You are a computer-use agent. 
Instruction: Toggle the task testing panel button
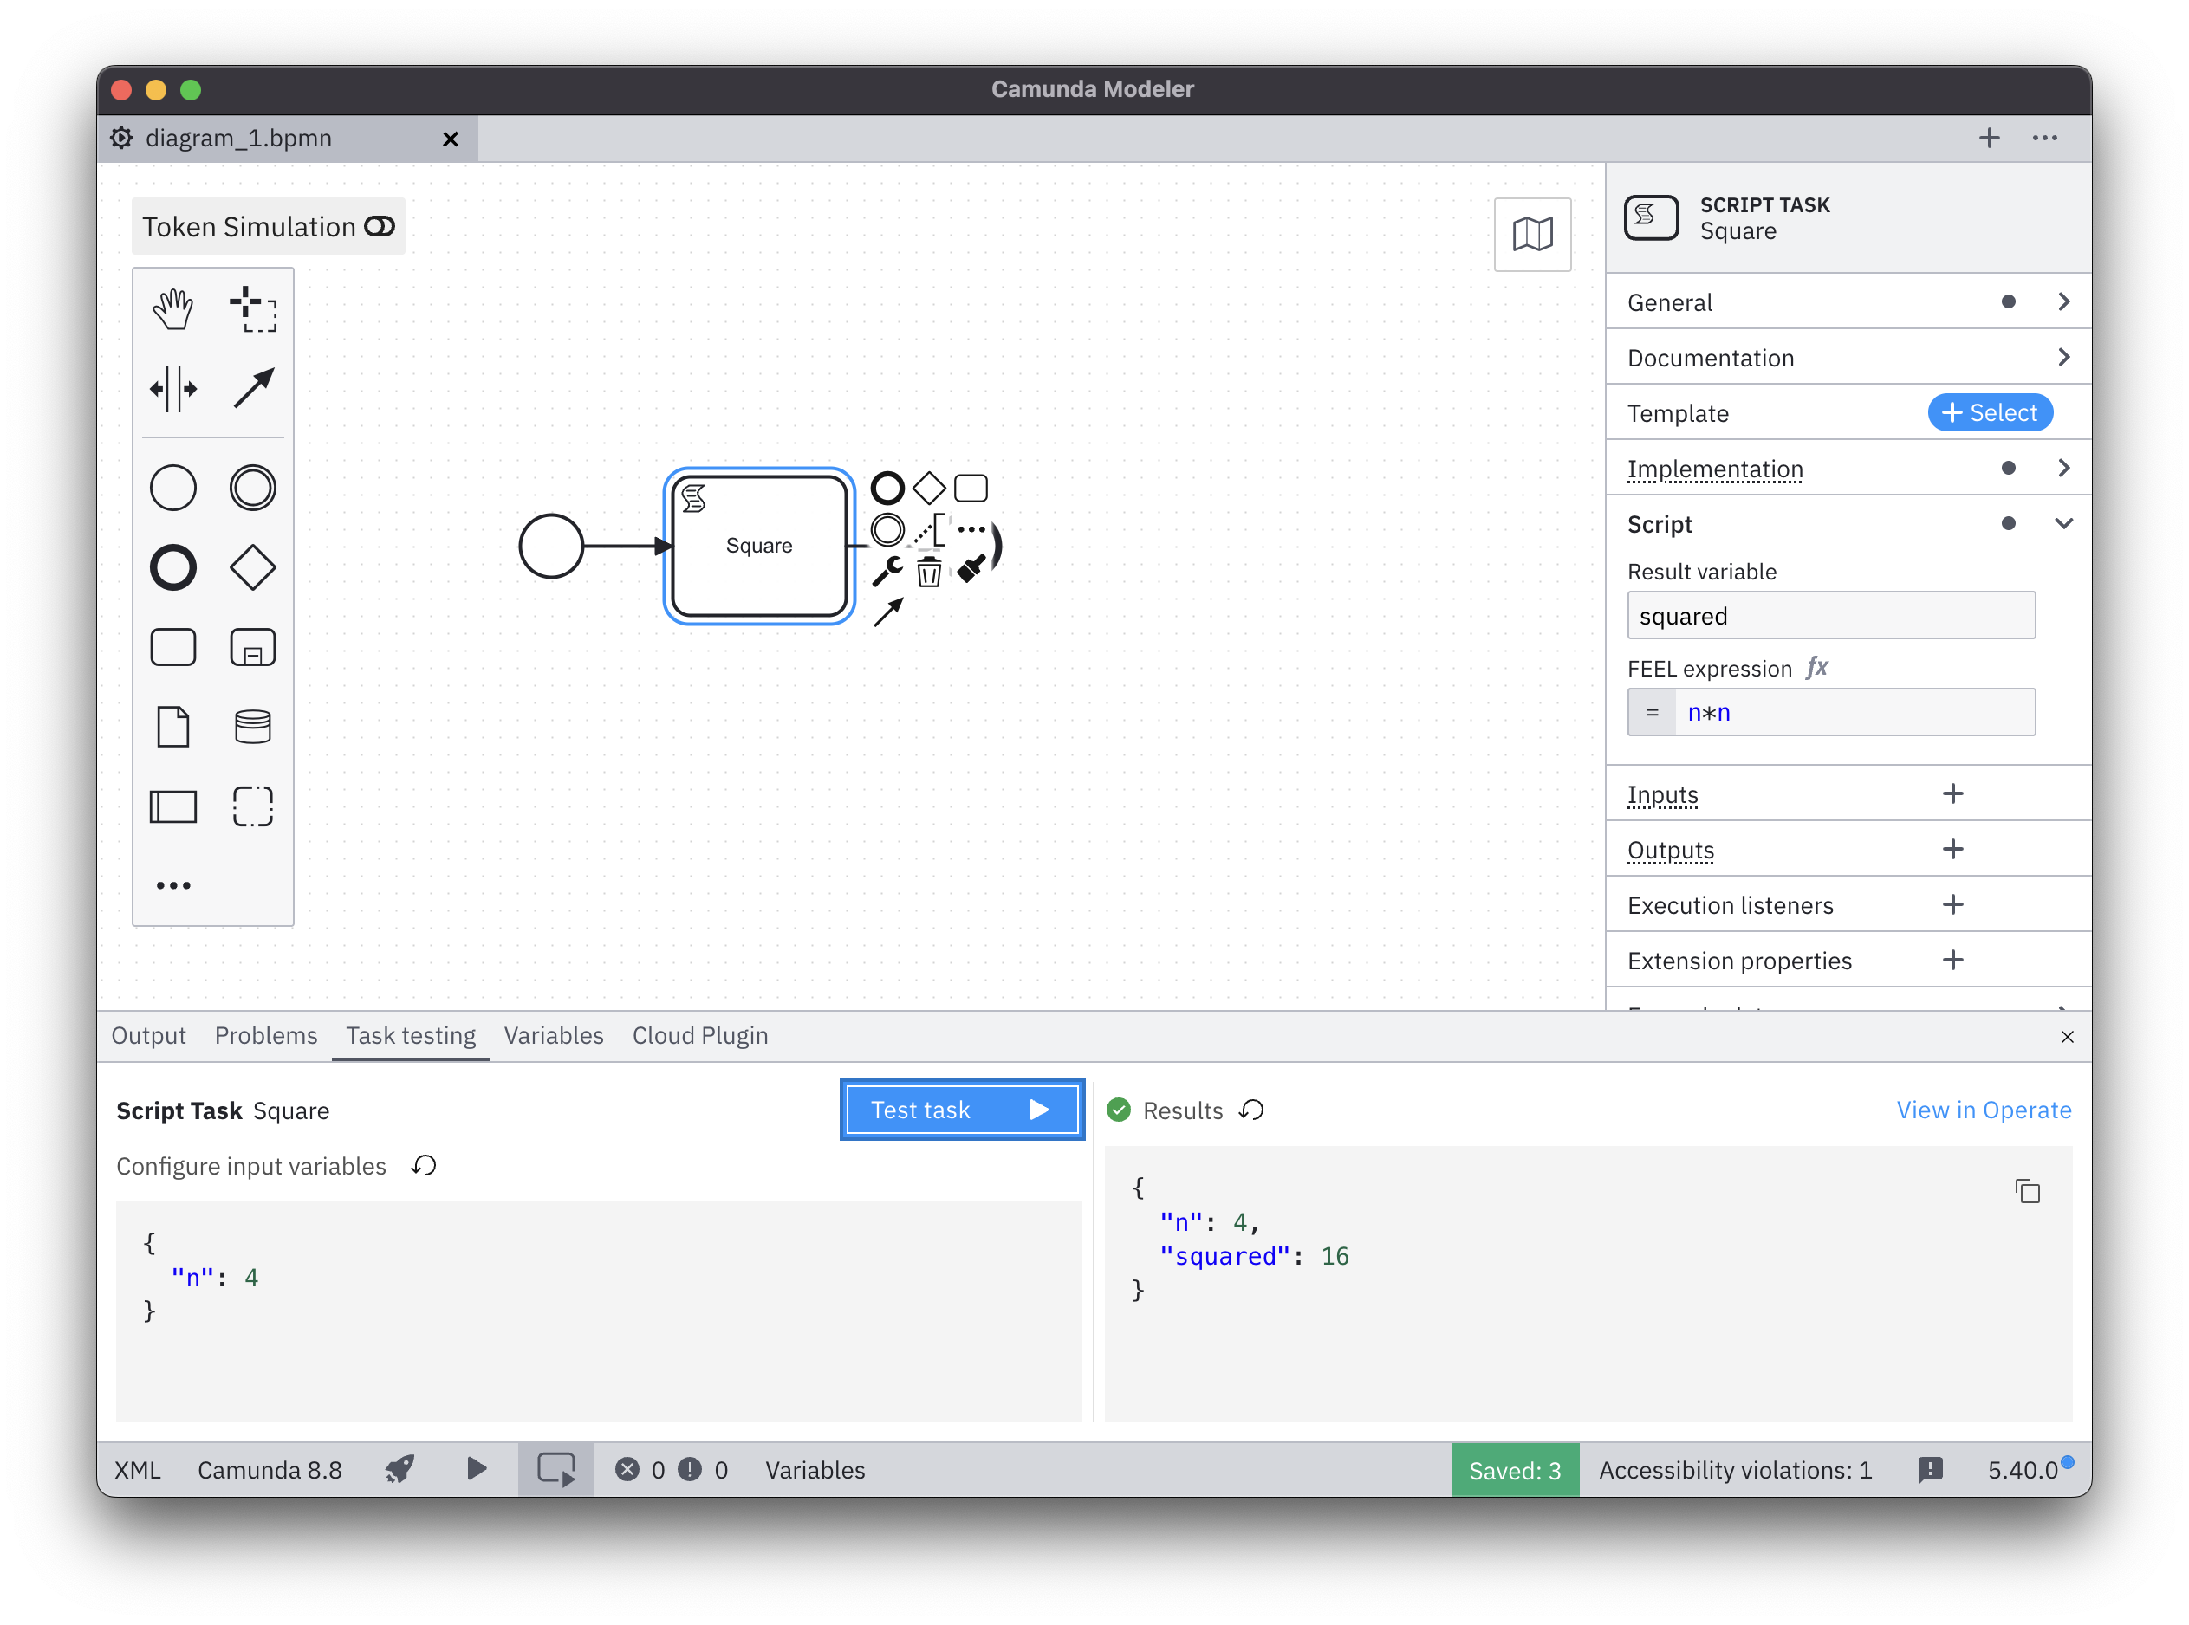[555, 1470]
